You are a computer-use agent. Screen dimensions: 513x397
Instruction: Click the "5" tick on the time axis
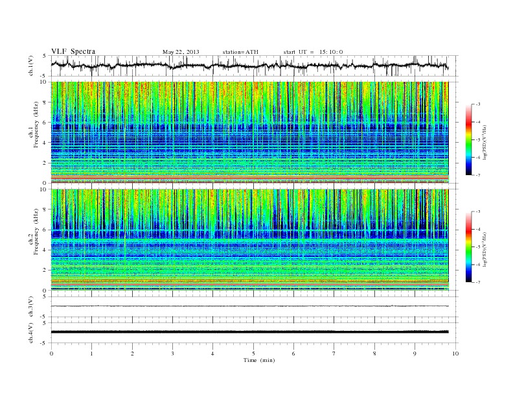click(253, 354)
